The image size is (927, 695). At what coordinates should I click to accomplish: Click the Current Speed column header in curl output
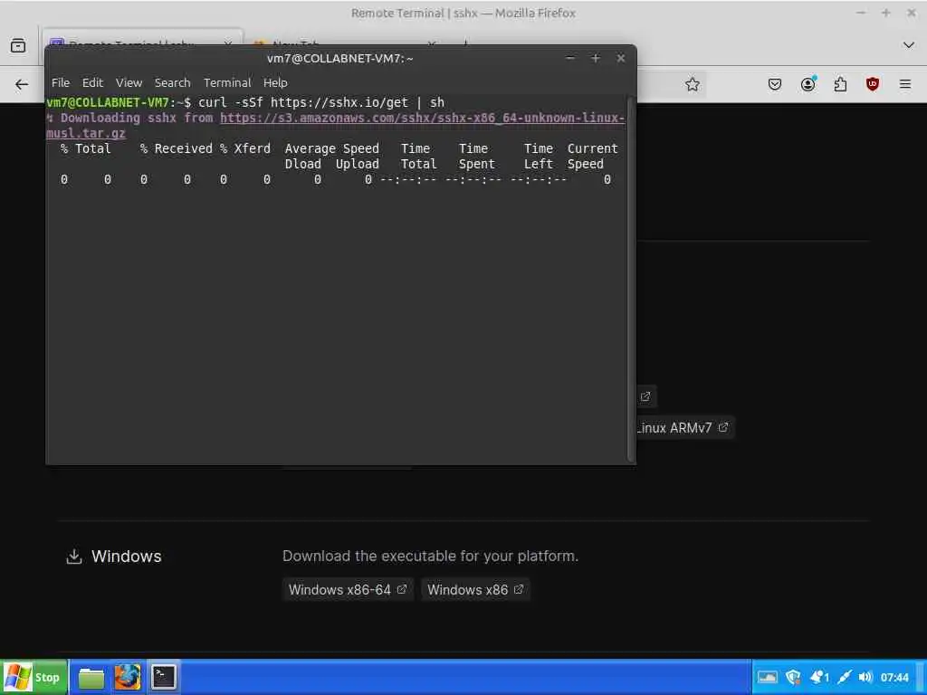[592, 156]
